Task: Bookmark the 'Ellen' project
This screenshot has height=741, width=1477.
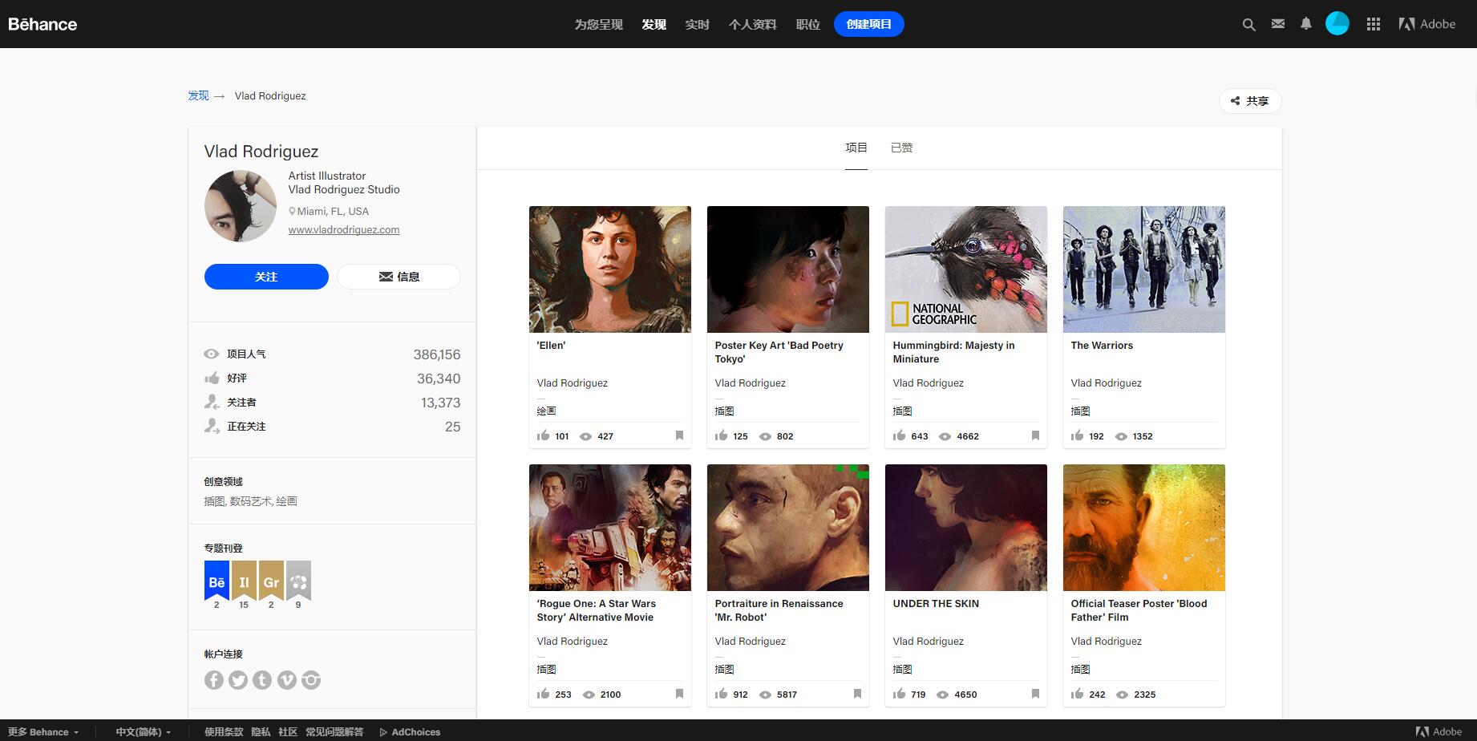Action: 679,435
